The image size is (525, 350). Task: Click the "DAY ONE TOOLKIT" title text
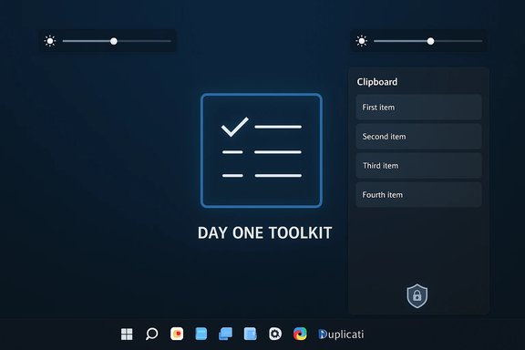click(265, 232)
